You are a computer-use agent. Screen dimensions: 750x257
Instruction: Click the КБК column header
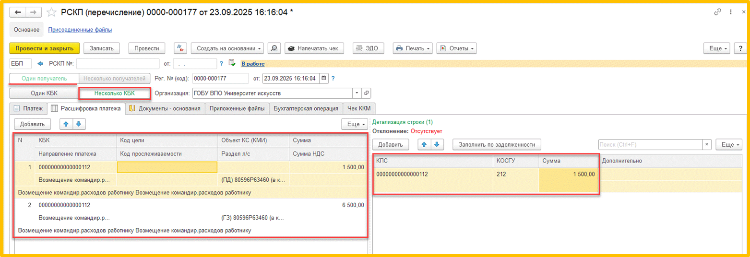pos(76,140)
